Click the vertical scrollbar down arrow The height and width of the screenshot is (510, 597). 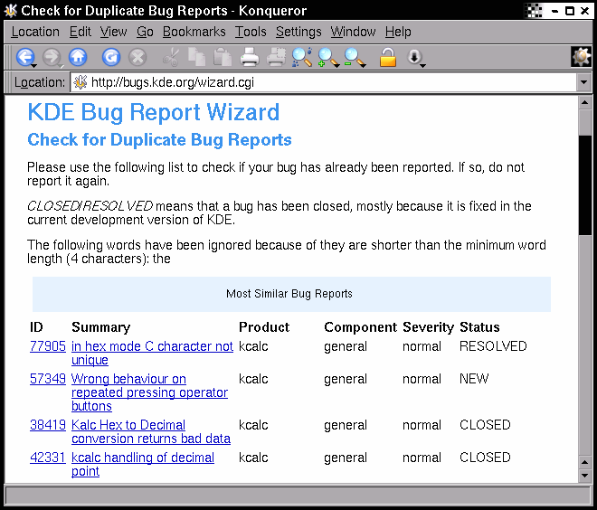pos(584,476)
